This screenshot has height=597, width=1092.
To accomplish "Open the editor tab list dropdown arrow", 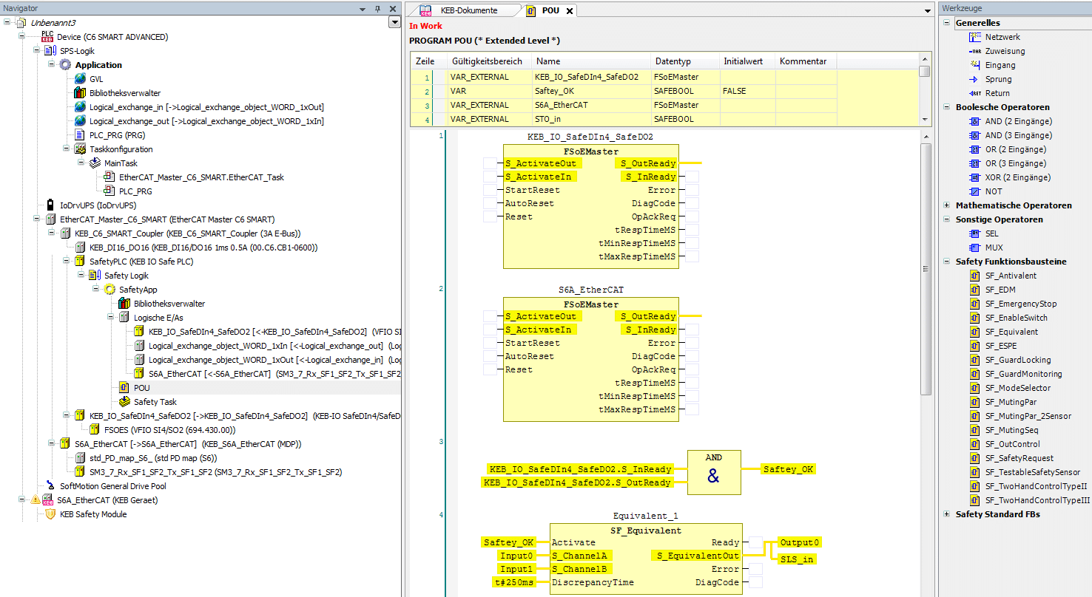I will (x=928, y=11).
